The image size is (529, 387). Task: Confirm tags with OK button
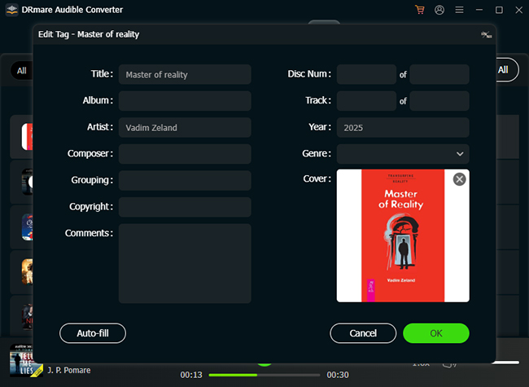pyautogui.click(x=436, y=333)
